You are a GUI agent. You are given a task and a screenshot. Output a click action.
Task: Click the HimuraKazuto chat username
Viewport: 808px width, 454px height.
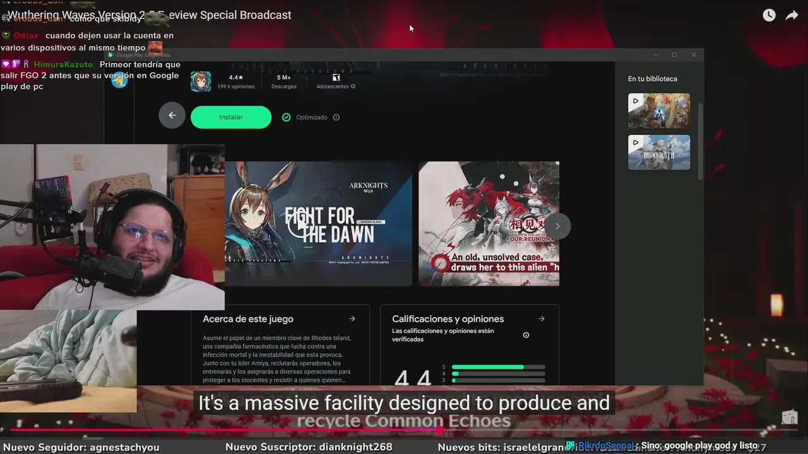[x=63, y=65]
